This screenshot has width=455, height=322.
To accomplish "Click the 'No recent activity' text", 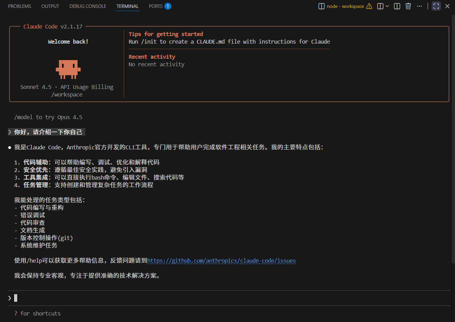I will point(156,64).
